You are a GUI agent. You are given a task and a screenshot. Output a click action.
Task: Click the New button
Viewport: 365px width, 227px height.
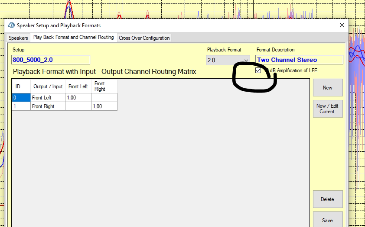tap(328, 87)
